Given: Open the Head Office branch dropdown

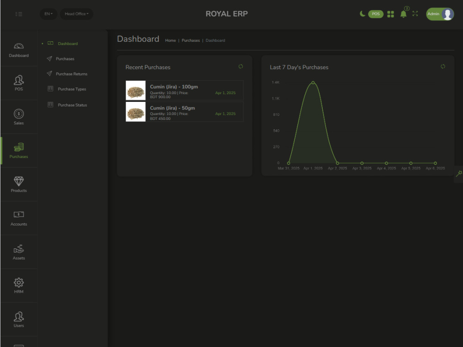Looking at the screenshot, I should tap(76, 14).
